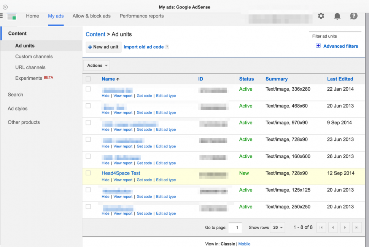
Task: Check the box for the 970x90 ad unit
Action: [88, 123]
